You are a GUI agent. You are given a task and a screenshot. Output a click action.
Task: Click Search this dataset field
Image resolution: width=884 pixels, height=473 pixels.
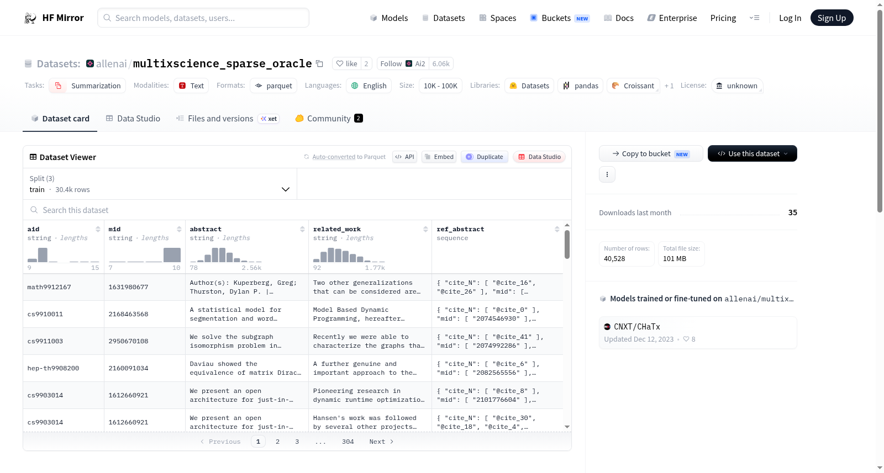pos(297,210)
